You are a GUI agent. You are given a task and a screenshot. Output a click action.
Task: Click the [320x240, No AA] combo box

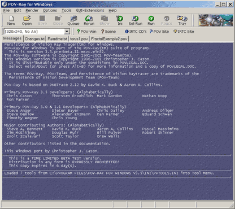click(x=37, y=32)
